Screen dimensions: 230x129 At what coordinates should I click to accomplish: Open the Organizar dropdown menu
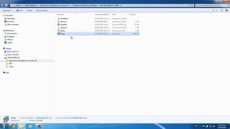tap(7, 10)
